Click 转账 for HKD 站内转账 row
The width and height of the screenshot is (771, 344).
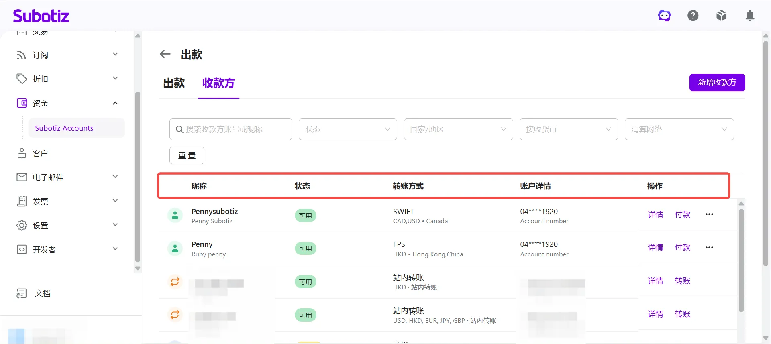point(682,281)
